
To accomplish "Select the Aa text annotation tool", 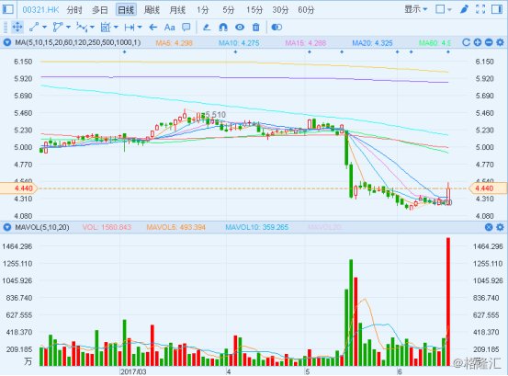I will 169,28.
